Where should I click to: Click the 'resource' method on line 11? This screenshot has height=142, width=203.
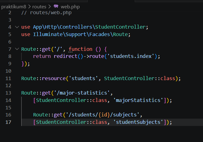[x=54, y=78]
